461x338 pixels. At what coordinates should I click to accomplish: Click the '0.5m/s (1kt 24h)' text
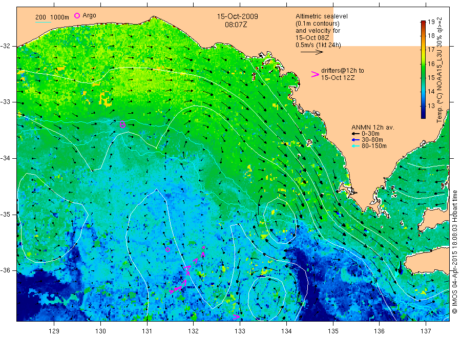click(319, 45)
